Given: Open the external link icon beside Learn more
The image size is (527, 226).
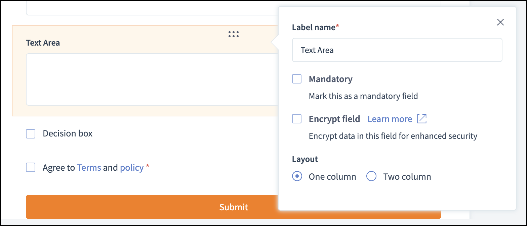Looking at the screenshot, I should 421,119.
